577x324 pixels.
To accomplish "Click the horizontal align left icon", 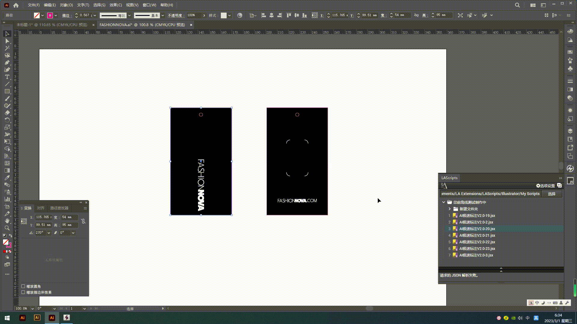I will [264, 15].
